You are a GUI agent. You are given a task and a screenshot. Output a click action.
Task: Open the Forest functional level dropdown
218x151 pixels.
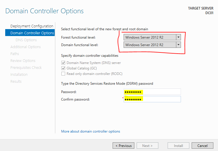(x=152, y=37)
